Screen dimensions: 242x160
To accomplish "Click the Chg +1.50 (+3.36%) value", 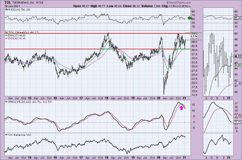I will pyautogui.click(x=175, y=6).
